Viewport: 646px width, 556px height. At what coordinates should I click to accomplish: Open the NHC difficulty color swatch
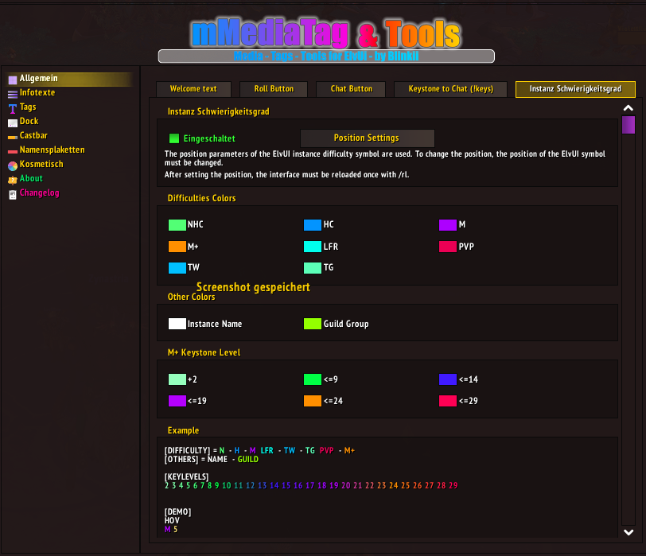coord(177,225)
